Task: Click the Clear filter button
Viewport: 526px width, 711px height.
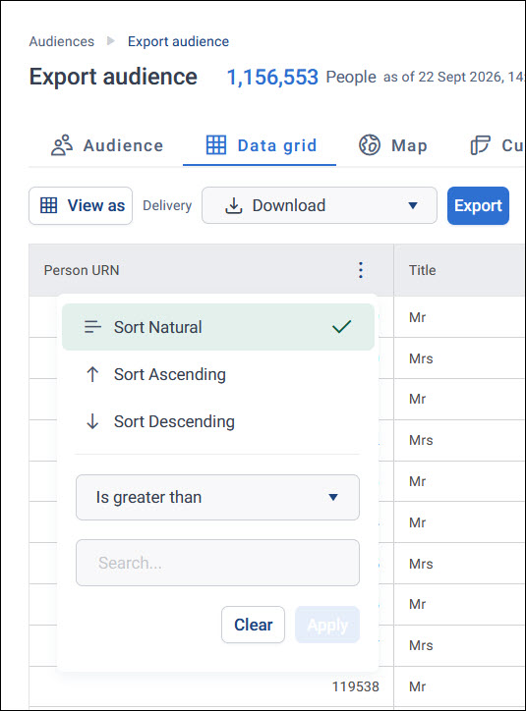Action: (x=253, y=625)
